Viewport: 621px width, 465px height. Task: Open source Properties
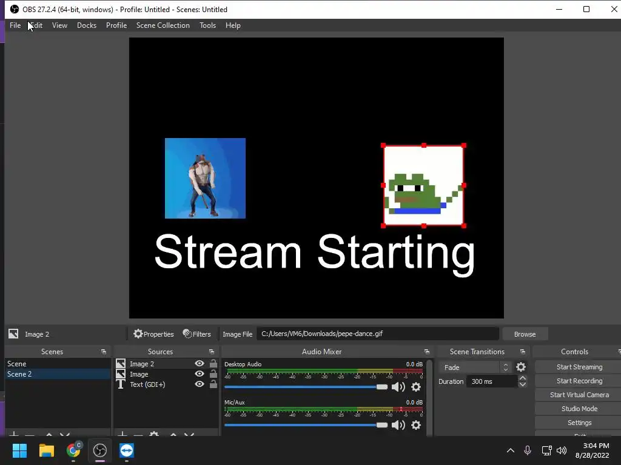coord(153,334)
